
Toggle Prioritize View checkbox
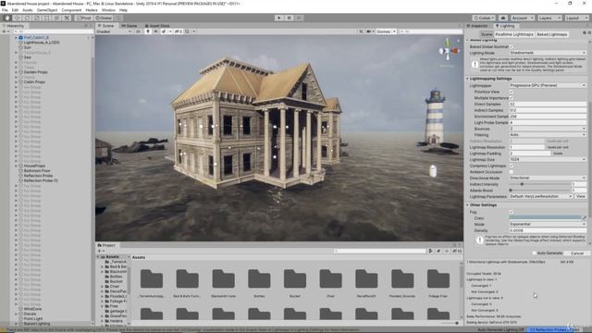(x=512, y=92)
